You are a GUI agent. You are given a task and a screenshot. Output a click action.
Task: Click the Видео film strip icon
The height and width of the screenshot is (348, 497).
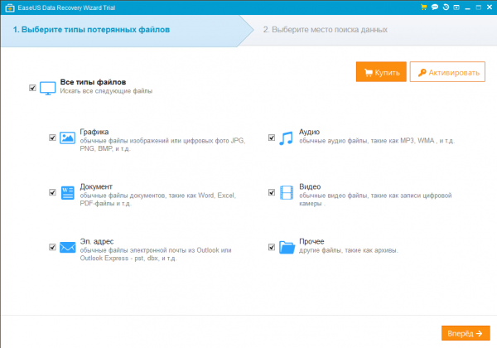tap(287, 192)
